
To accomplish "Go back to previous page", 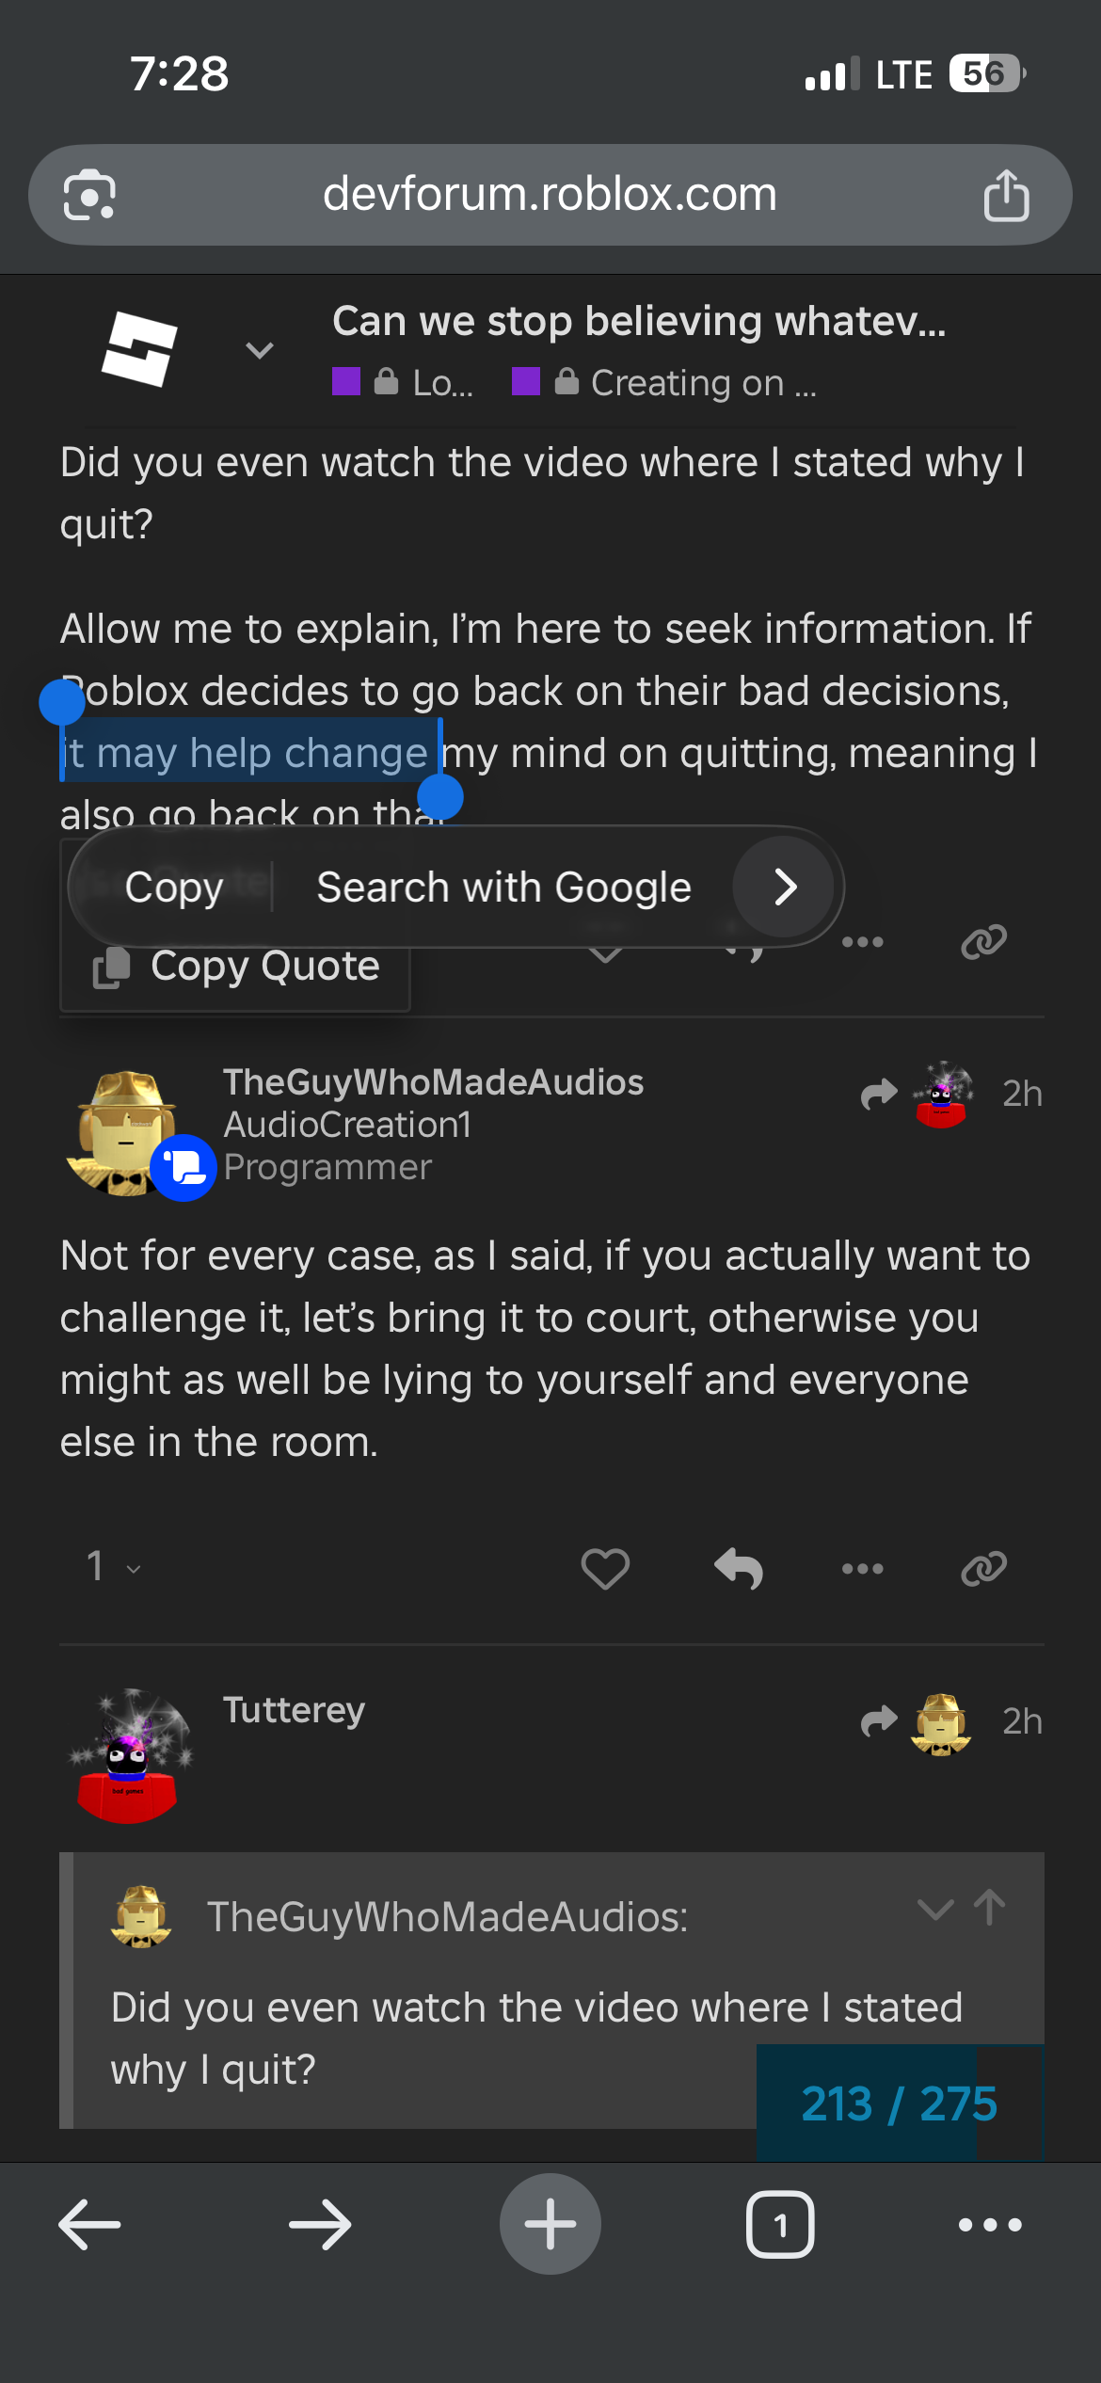I will click(x=90, y=2225).
